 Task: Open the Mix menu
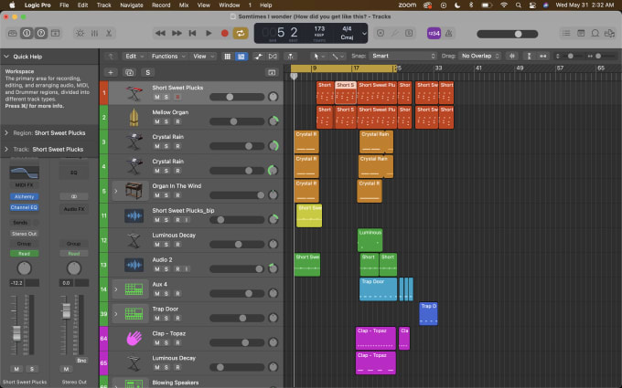[184, 5]
